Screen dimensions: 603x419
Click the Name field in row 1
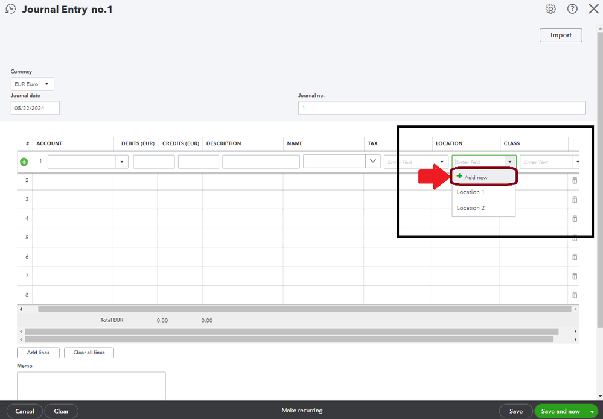[x=334, y=162]
